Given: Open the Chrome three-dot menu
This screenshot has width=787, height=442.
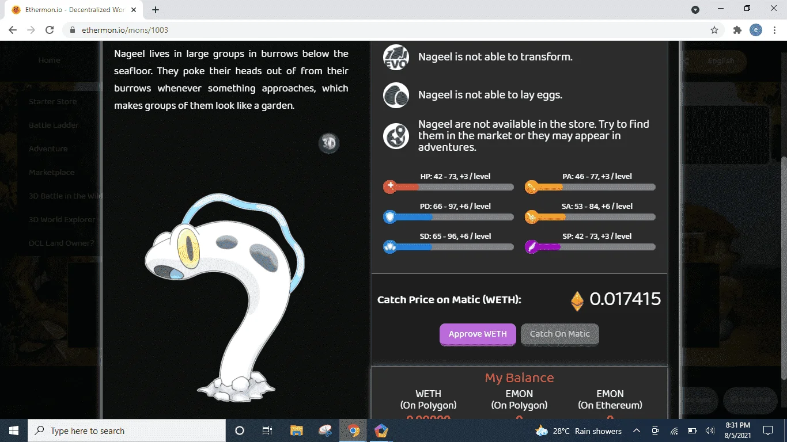Looking at the screenshot, I should pos(774,30).
